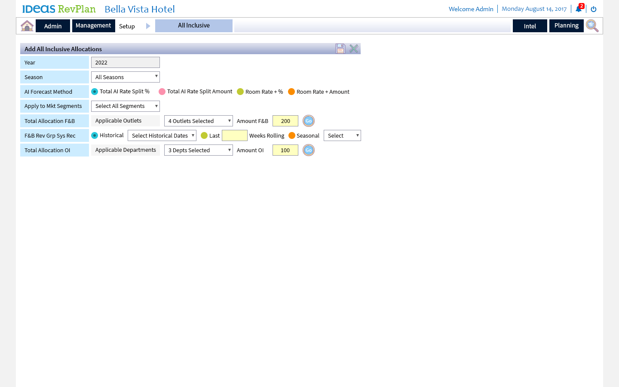Select the Seasonal radio option
The width and height of the screenshot is (619, 387).
tap(292, 135)
